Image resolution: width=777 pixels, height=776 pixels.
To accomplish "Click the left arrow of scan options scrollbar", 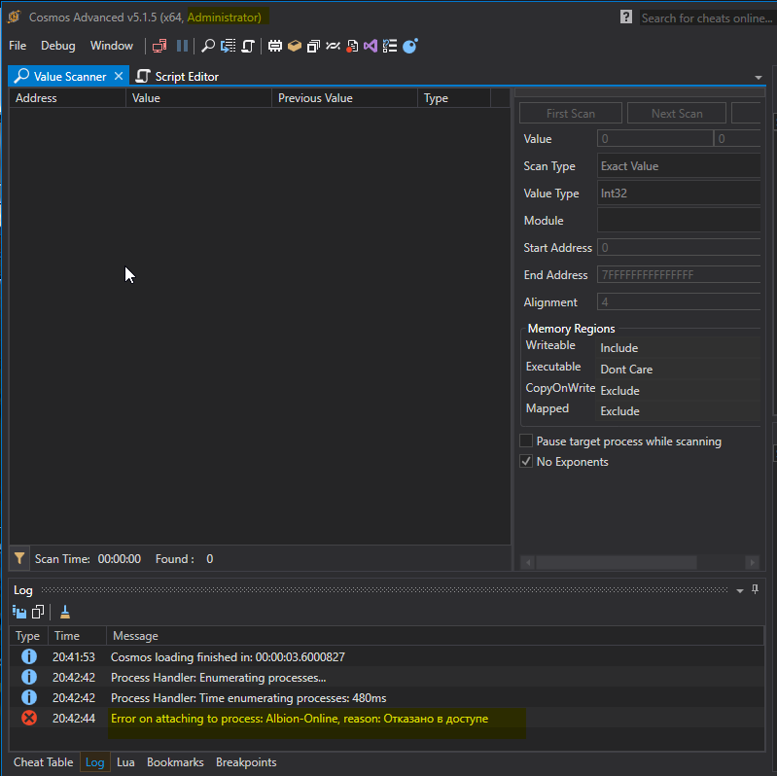I will 528,562.
